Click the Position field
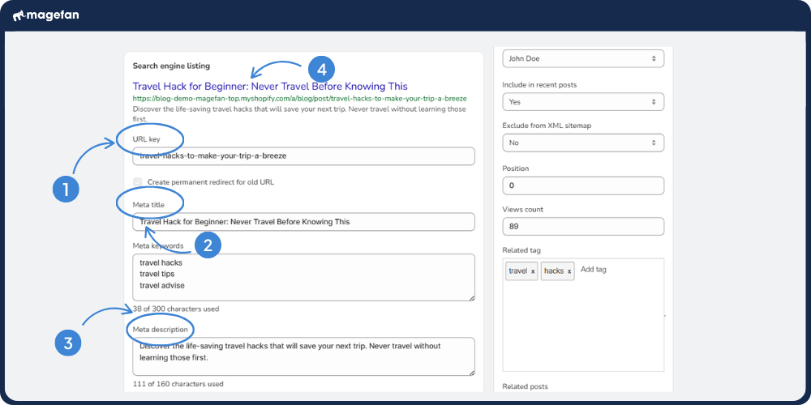The width and height of the screenshot is (811, 405). click(x=582, y=185)
